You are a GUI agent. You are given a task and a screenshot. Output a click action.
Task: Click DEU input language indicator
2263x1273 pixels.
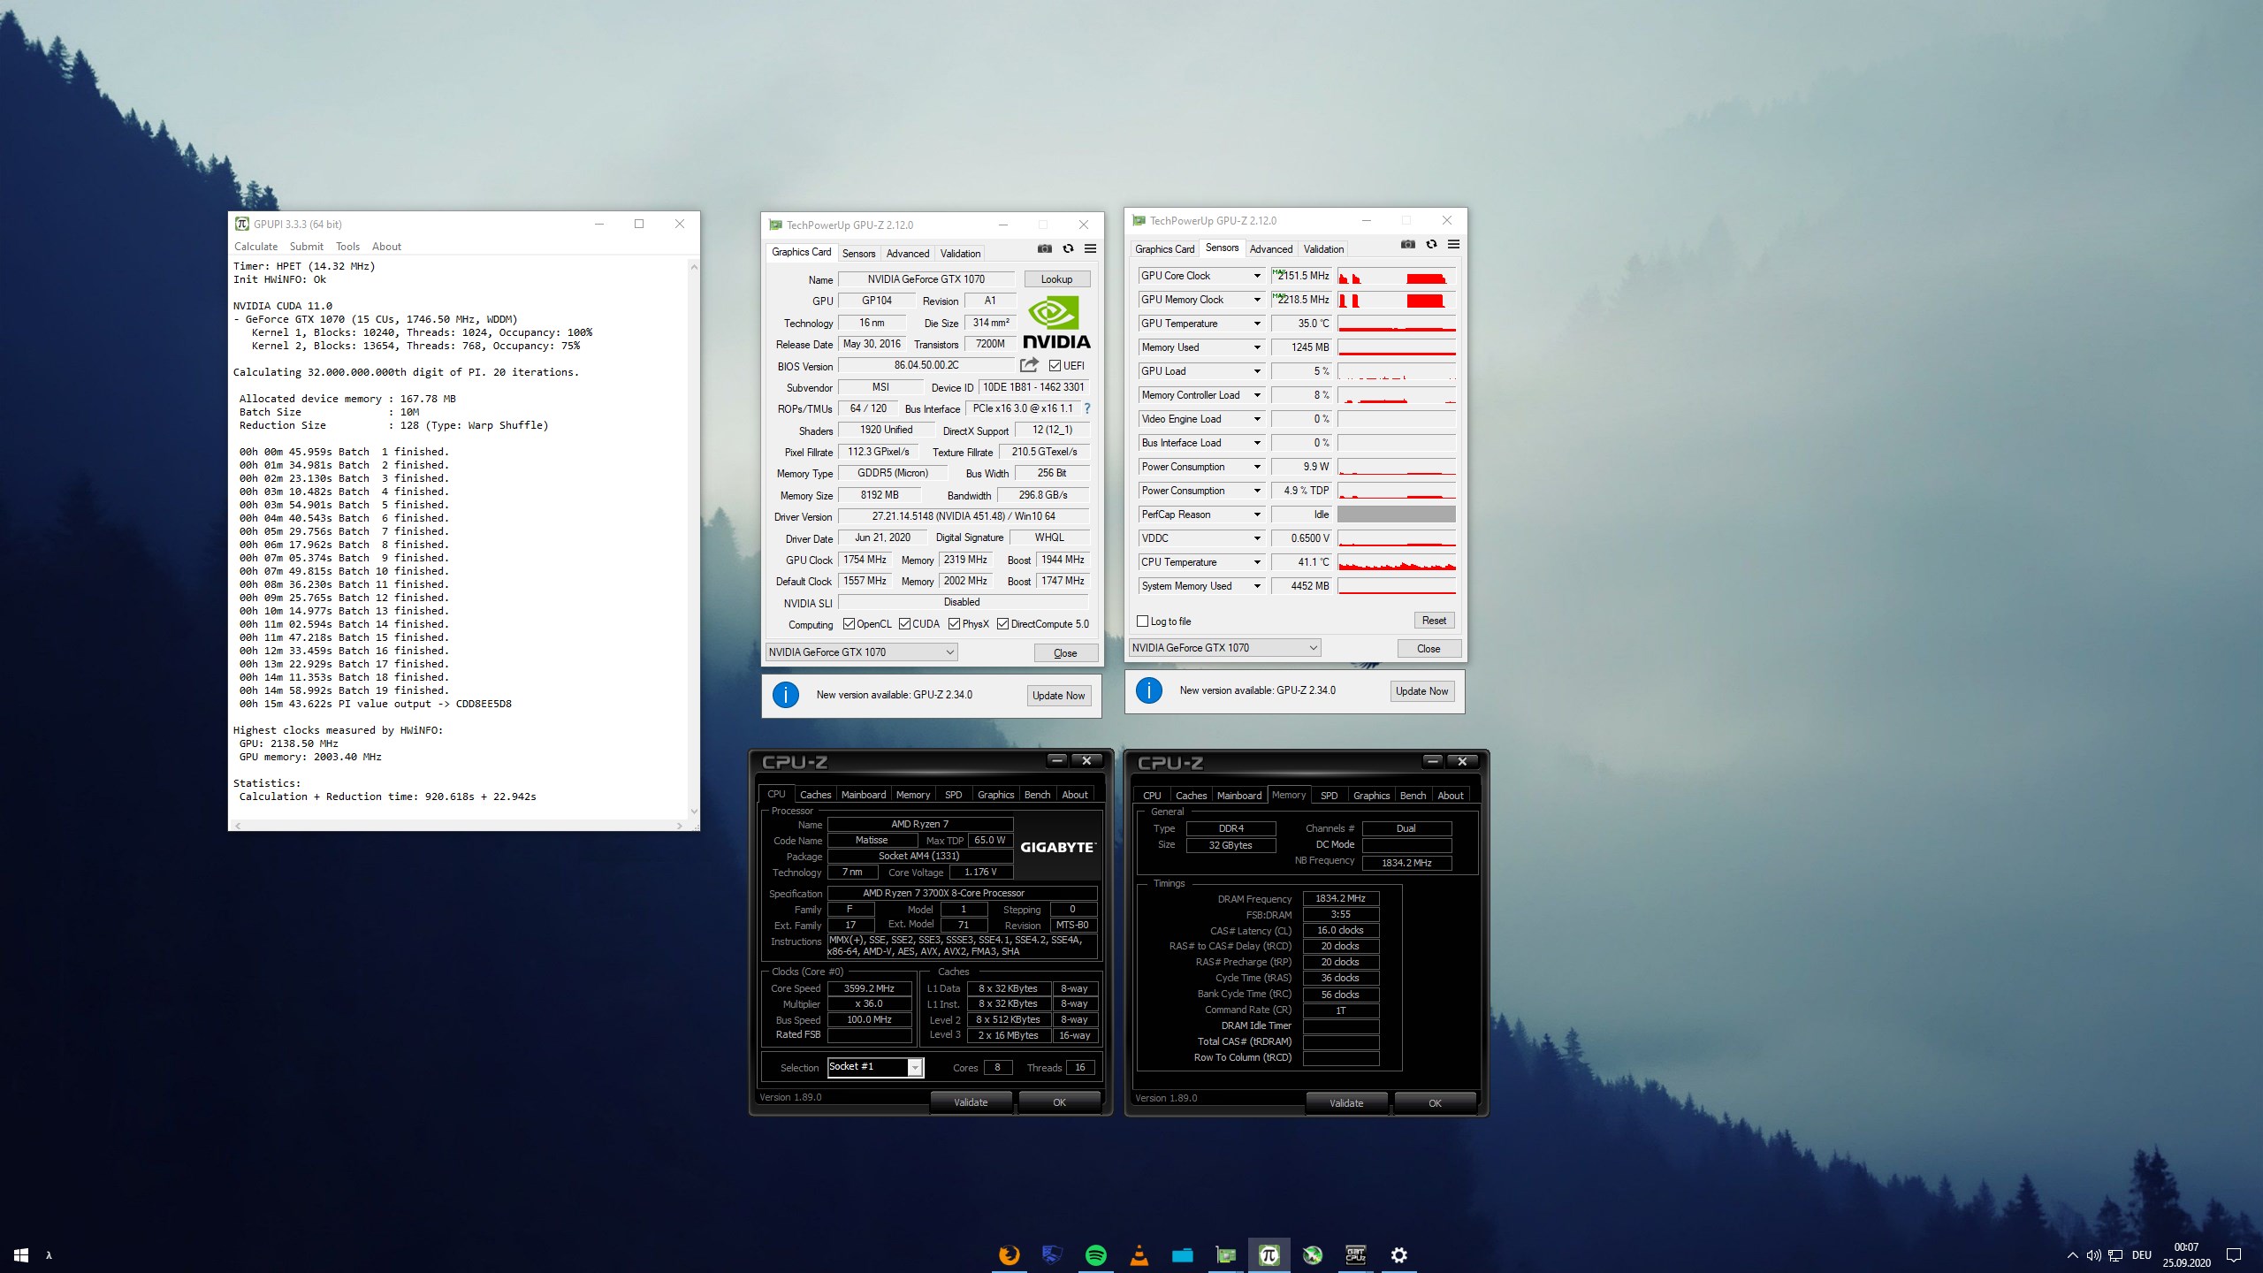click(x=2141, y=1255)
